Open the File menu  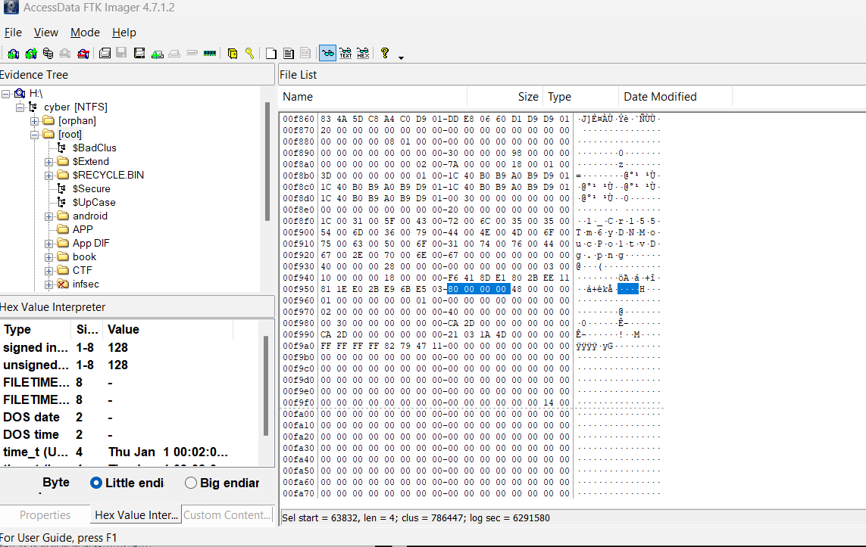pyautogui.click(x=13, y=33)
